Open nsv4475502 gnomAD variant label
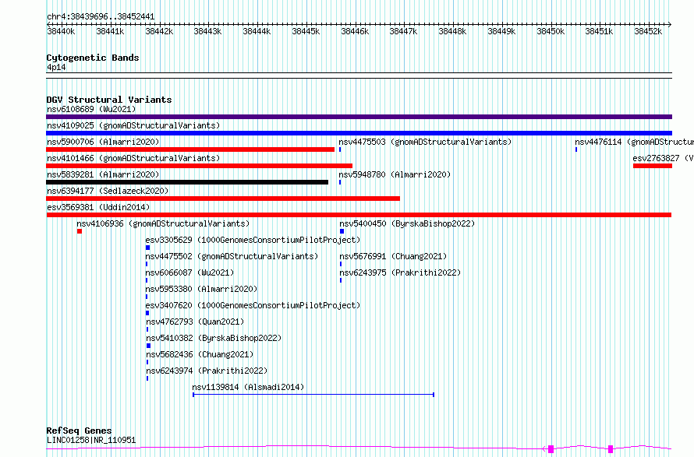Image resolution: width=694 pixels, height=457 pixels. [232, 256]
